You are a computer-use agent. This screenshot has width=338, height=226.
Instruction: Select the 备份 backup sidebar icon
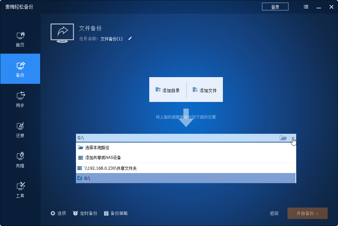tap(20, 69)
